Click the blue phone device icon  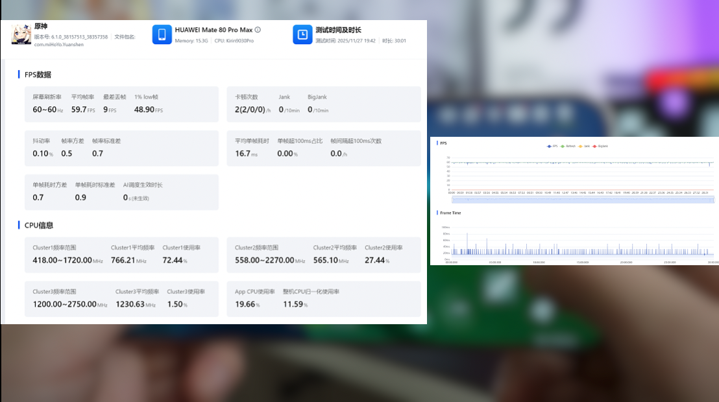click(x=162, y=34)
